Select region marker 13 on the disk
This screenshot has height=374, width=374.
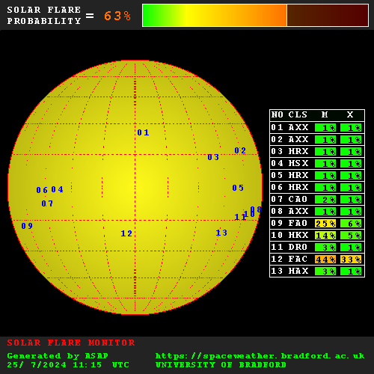221,233
